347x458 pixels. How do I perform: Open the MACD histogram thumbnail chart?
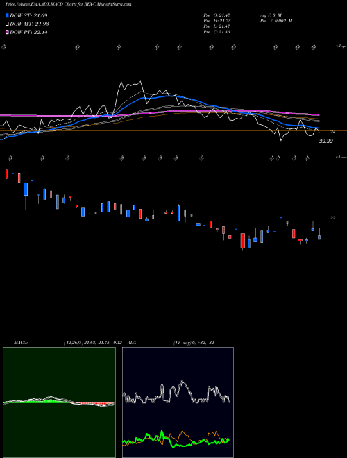click(x=59, y=402)
